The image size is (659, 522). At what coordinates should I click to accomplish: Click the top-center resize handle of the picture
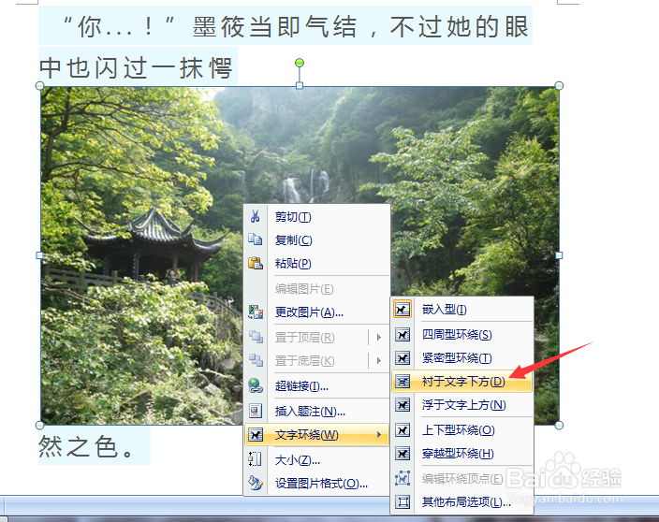[x=300, y=86]
